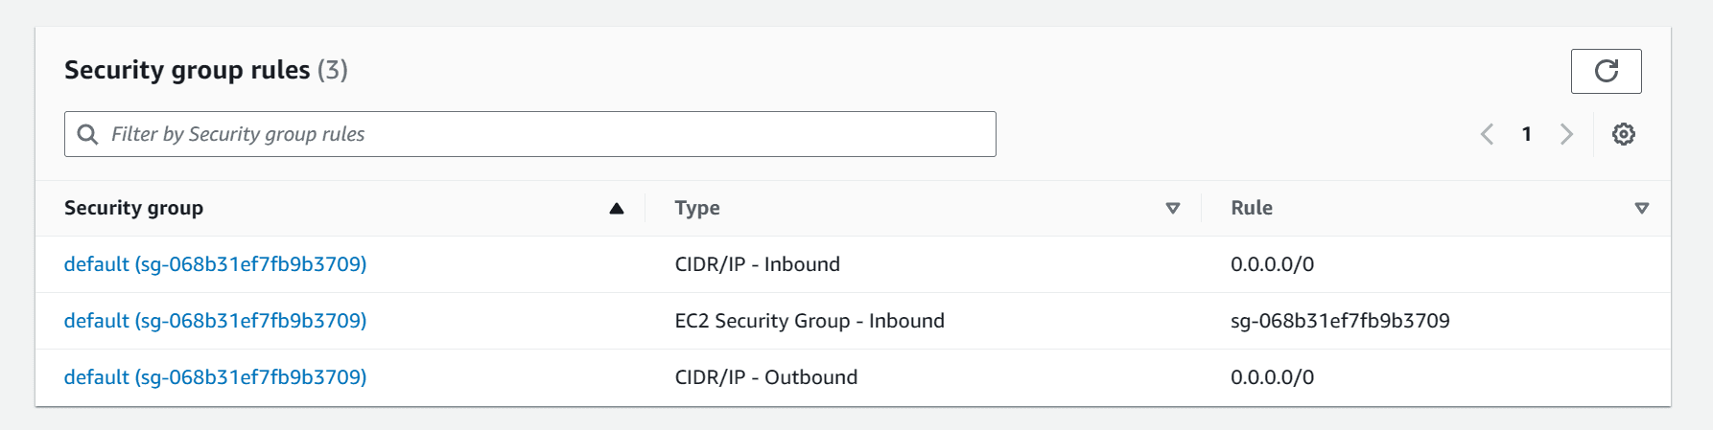Focus the Filter by Security group rules field
The width and height of the screenshot is (1713, 430).
point(529,134)
